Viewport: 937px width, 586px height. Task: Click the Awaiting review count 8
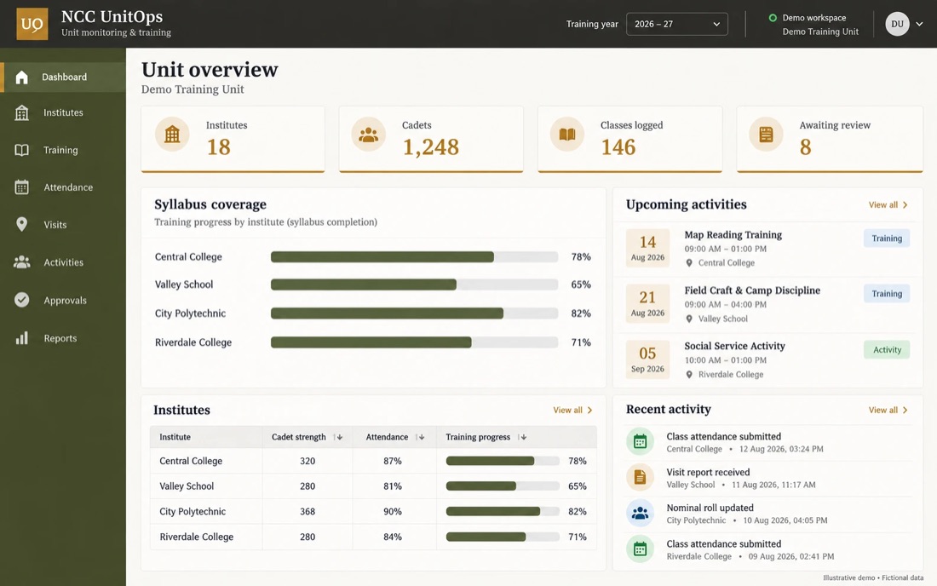click(806, 147)
